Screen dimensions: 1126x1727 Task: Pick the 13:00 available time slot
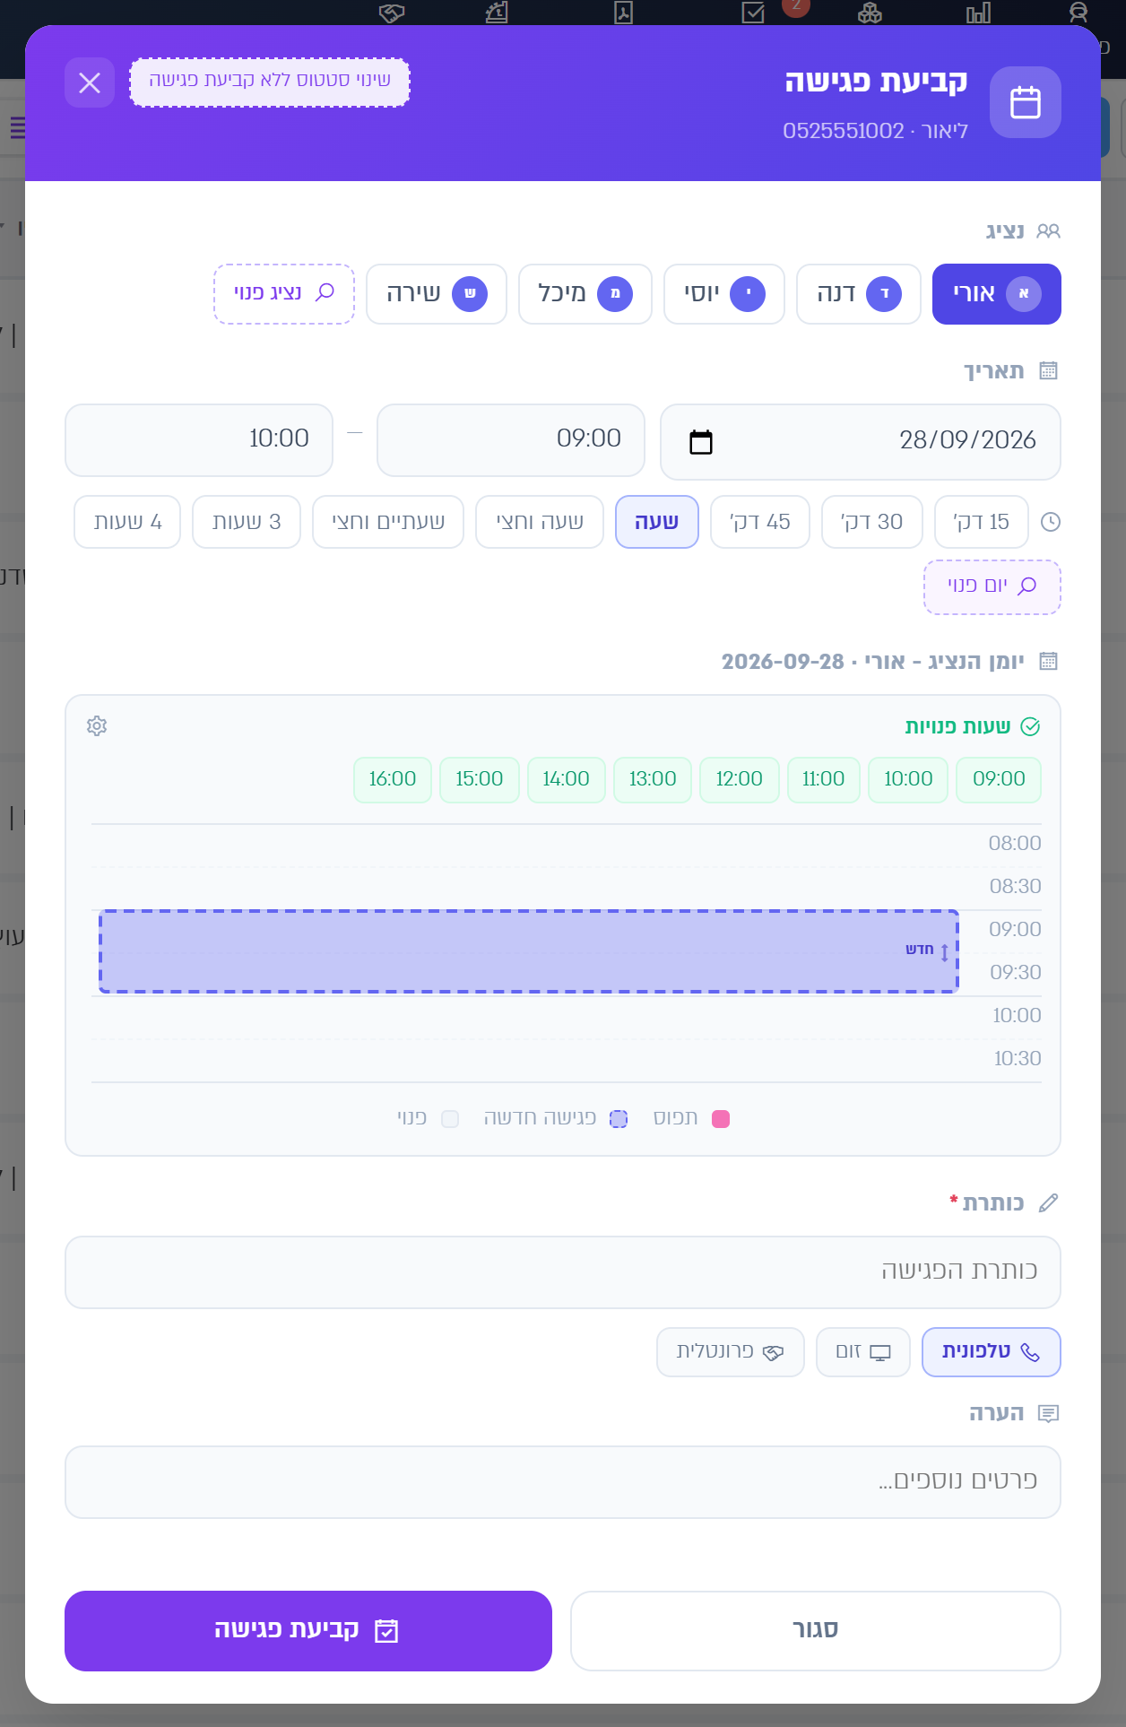tap(653, 779)
